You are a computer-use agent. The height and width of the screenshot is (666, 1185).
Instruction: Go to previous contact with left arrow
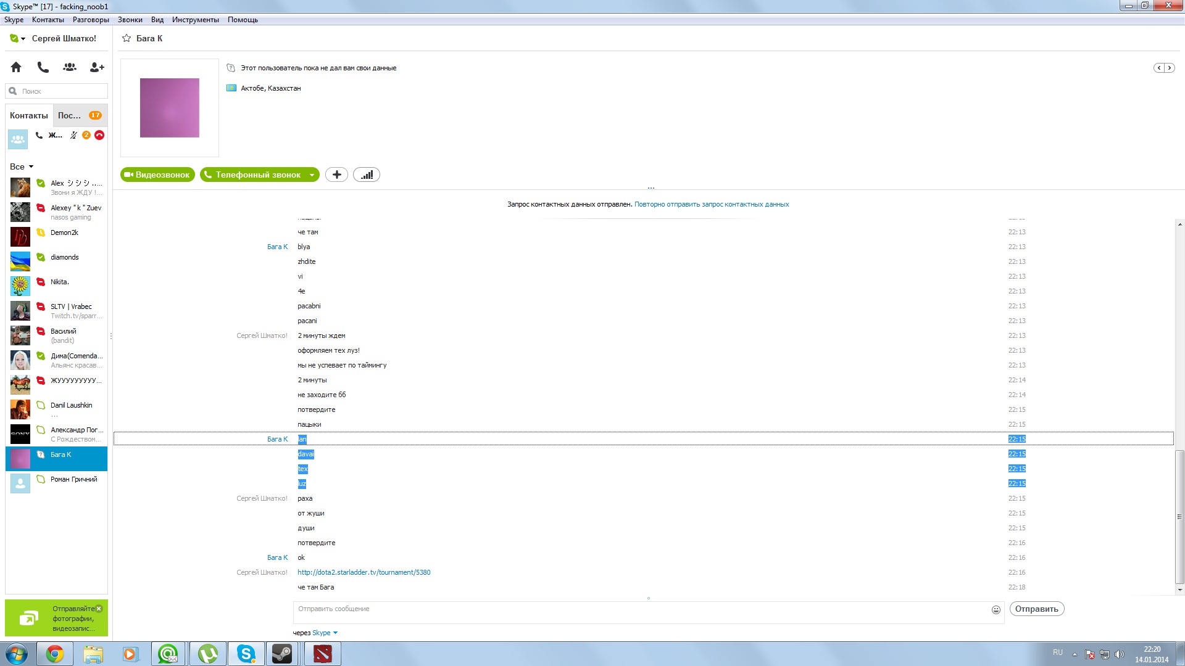pos(1159,68)
